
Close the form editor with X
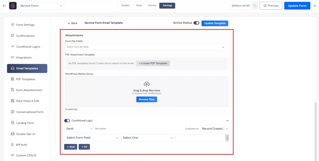tap(315, 6)
